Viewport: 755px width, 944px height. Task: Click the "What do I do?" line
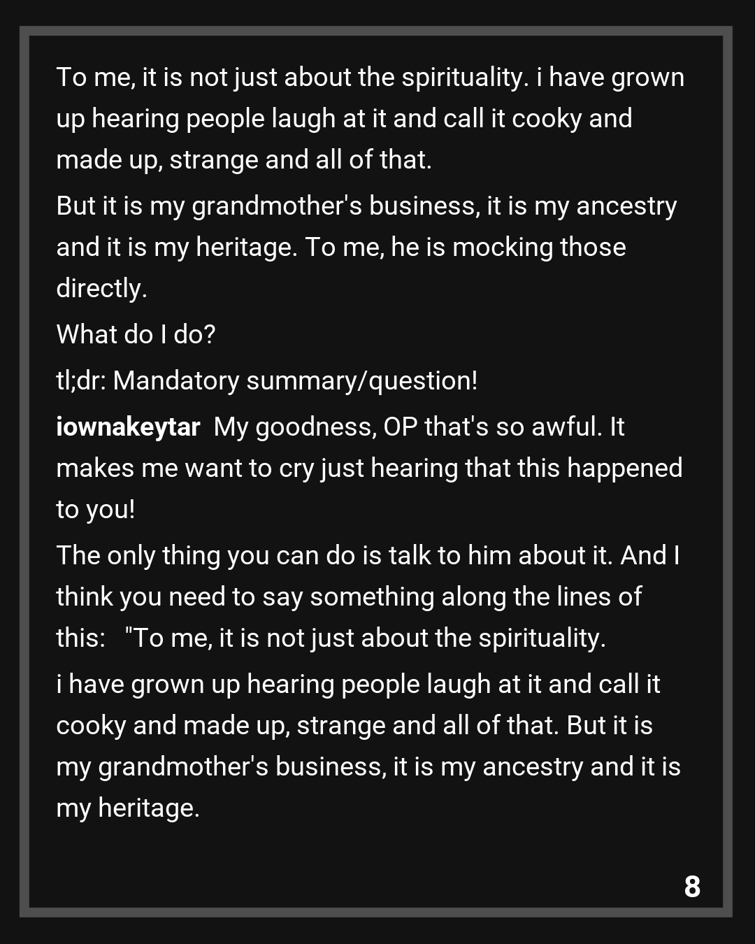[x=136, y=334]
